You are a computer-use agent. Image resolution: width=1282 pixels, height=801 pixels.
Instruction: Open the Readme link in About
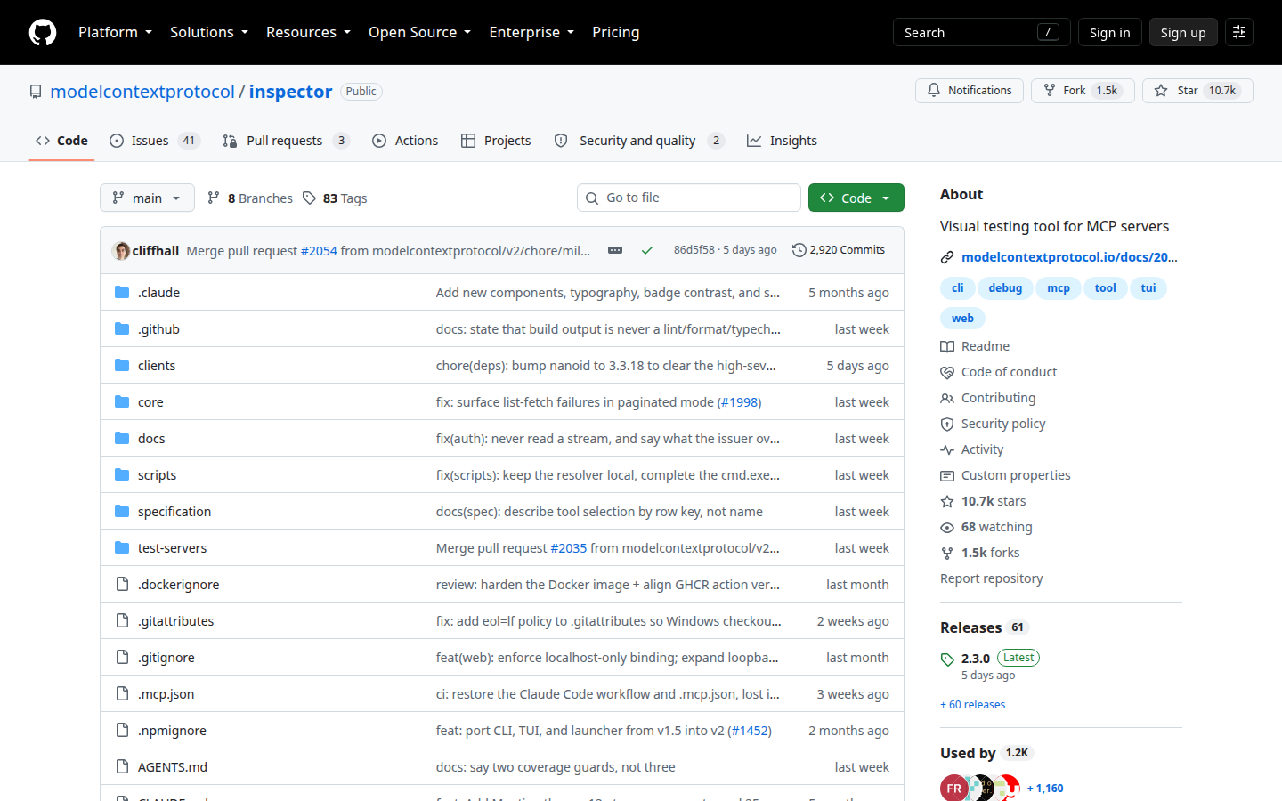click(x=975, y=346)
